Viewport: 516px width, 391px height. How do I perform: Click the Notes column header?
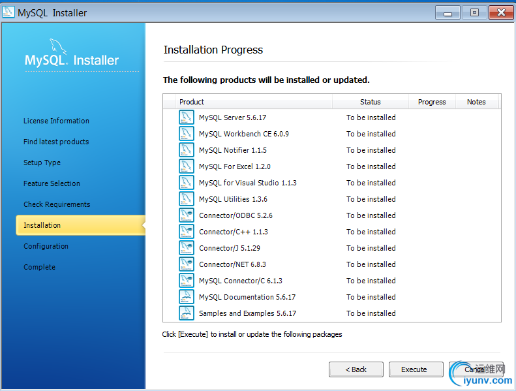[476, 102]
